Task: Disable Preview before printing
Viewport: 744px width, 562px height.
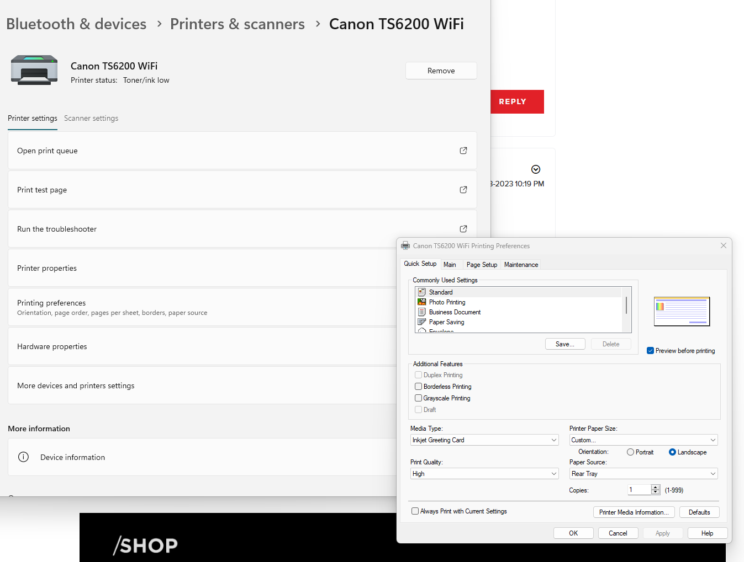Action: [650, 350]
